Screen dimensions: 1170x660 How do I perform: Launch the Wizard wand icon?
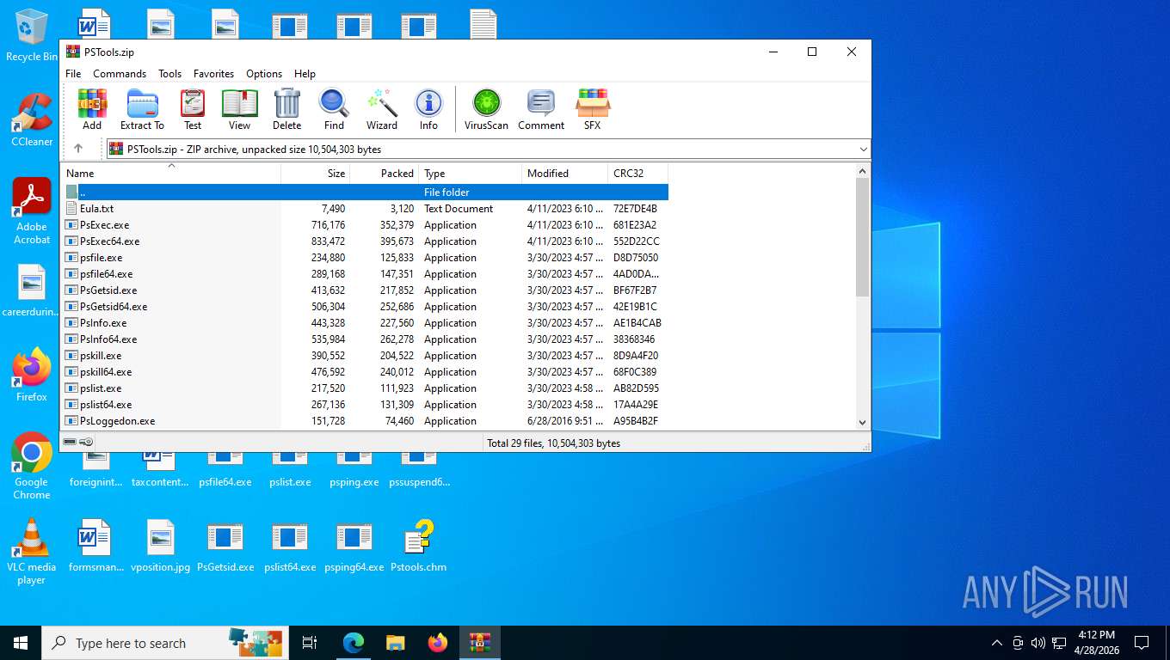pos(382,109)
